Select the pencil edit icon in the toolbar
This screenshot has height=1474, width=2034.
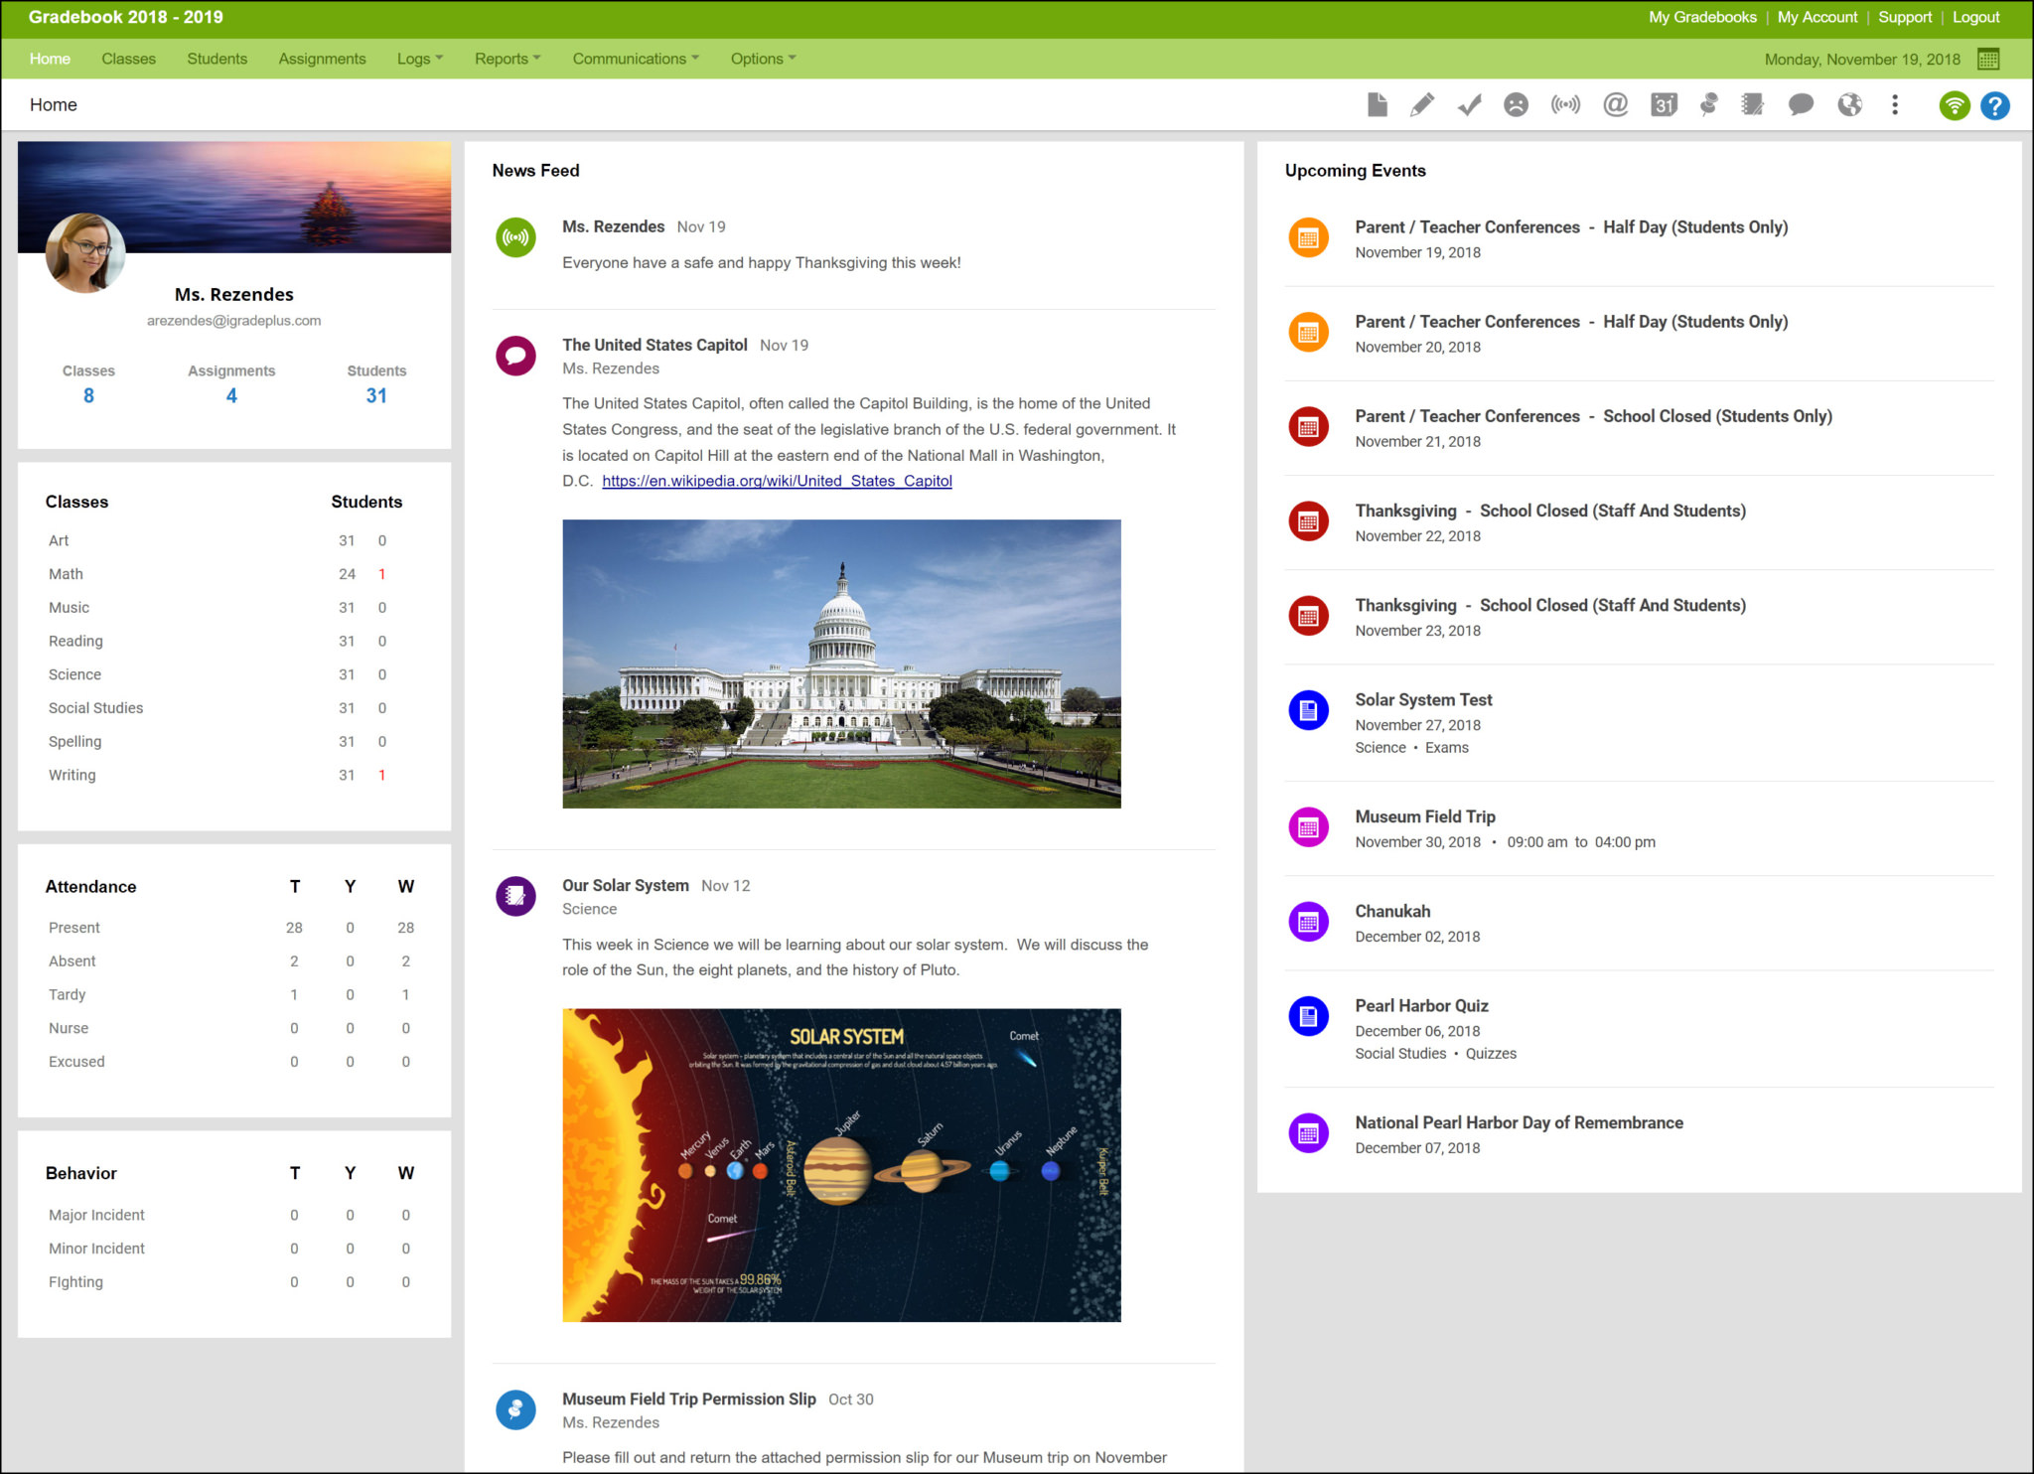point(1422,104)
